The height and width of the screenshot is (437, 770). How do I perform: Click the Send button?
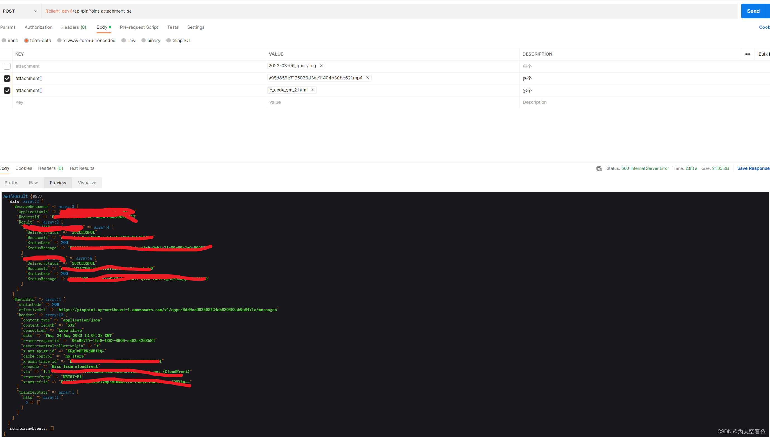tap(754, 11)
